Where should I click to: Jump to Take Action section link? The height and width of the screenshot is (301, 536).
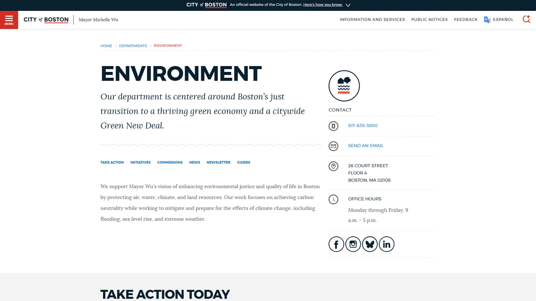(112, 162)
